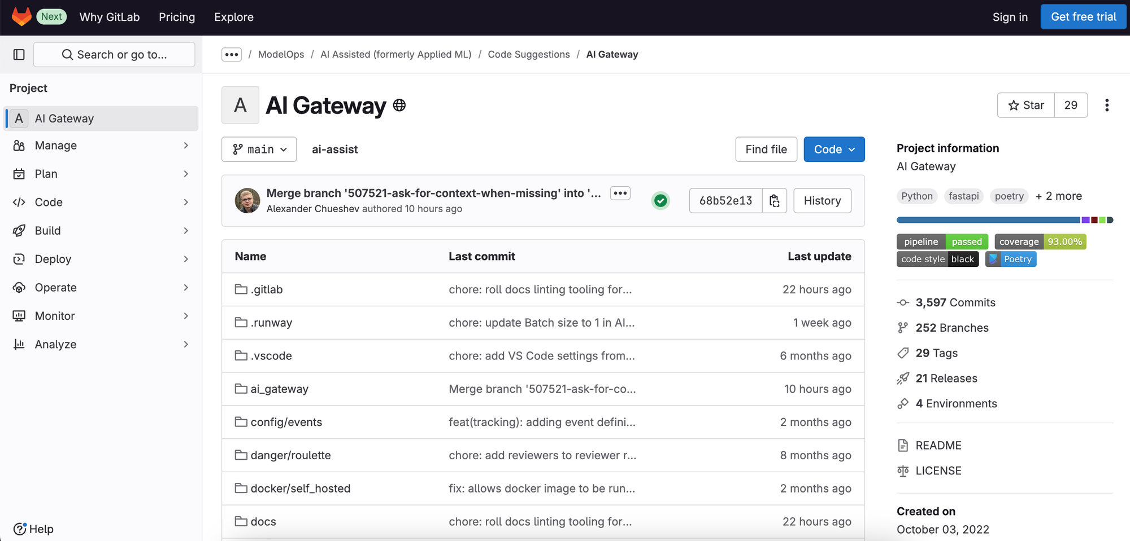The image size is (1130, 541).
Task: Click the globe icon next to AI Gateway
Action: 399,104
